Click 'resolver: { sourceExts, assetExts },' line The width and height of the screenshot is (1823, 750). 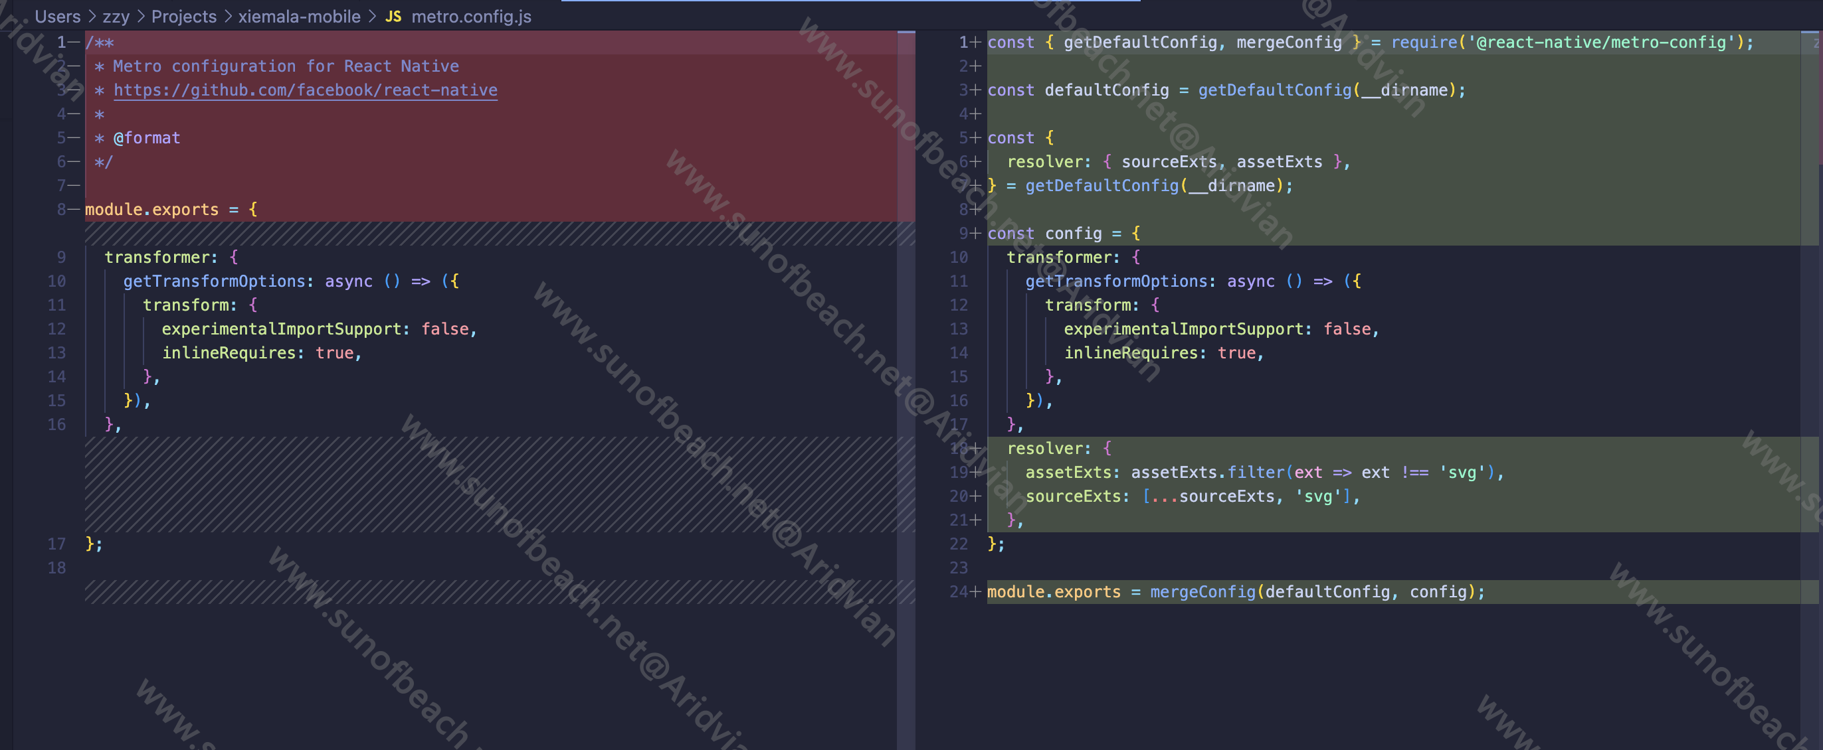tap(1179, 162)
